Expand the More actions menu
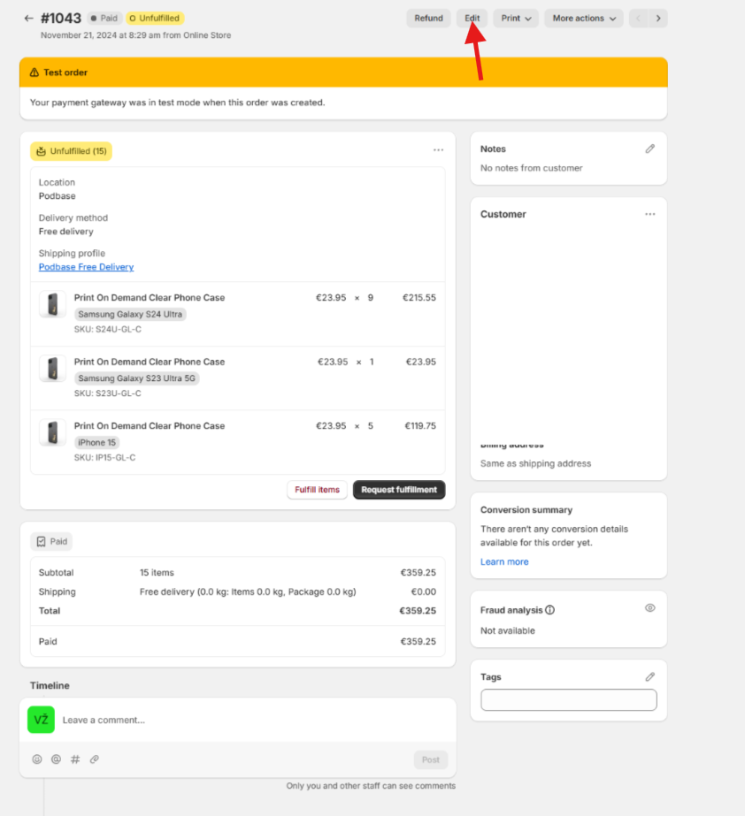Screen dimensions: 745x816 (x=583, y=19)
